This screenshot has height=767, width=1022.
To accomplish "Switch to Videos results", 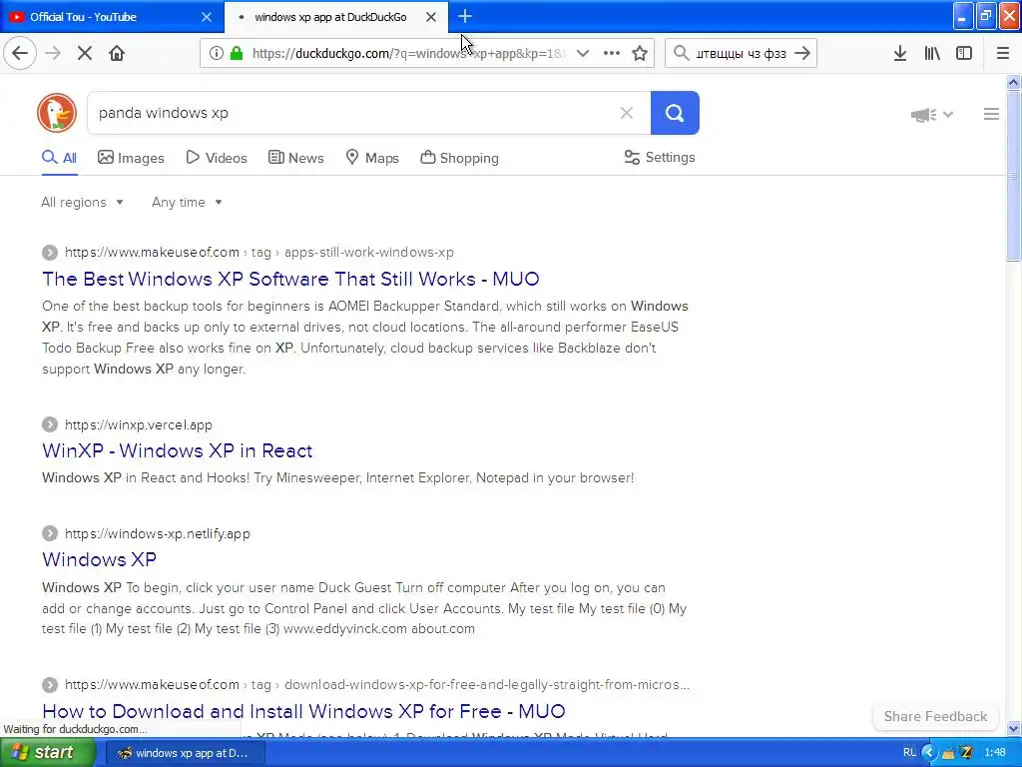I will (217, 158).
